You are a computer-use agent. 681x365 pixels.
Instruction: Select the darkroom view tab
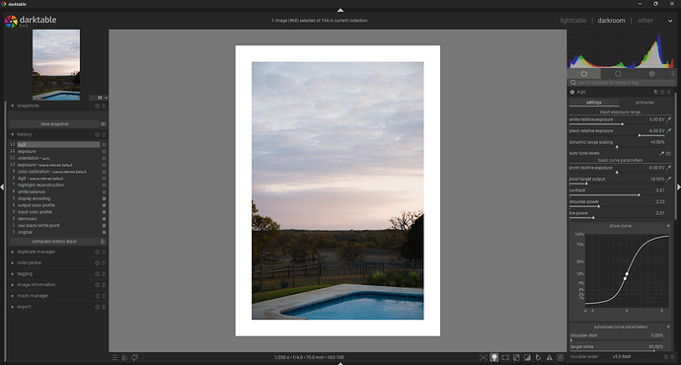point(611,21)
